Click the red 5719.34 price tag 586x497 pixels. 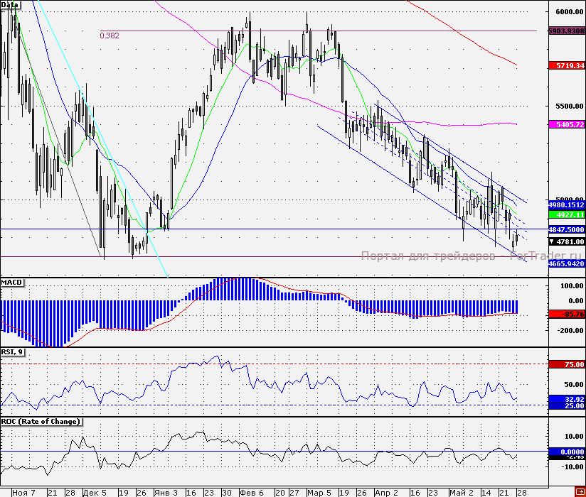[566, 65]
